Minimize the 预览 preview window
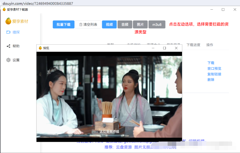 [153, 48]
